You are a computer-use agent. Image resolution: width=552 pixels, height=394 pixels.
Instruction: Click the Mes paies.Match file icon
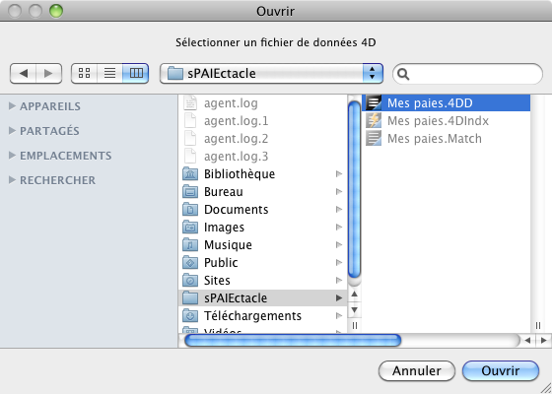pos(374,138)
